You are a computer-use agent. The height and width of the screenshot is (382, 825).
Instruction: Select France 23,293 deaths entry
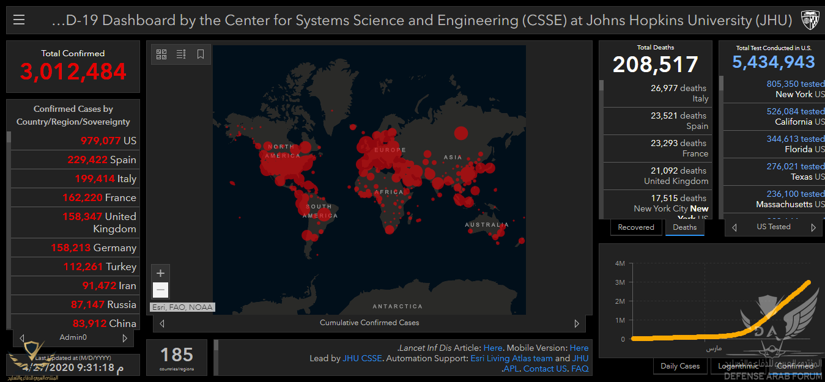(657, 149)
